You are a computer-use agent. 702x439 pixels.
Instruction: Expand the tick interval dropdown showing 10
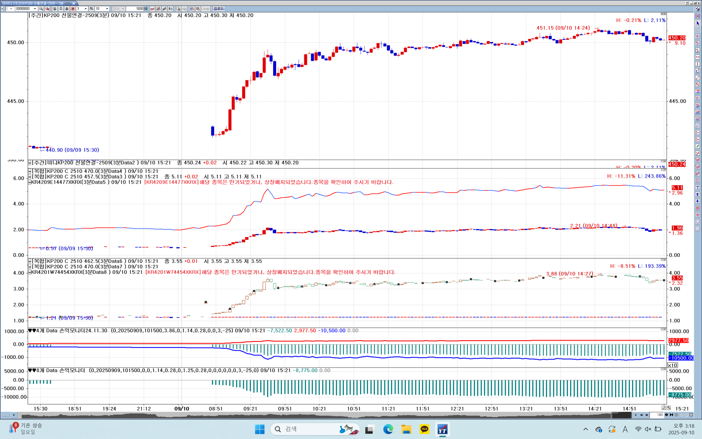point(107,9)
